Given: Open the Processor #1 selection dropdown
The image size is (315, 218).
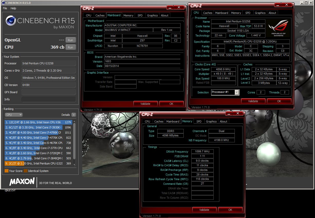Looking at the screenshot, I should (225, 92).
